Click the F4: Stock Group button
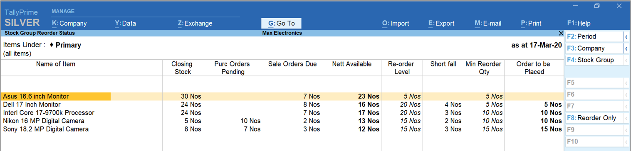 tap(594, 60)
